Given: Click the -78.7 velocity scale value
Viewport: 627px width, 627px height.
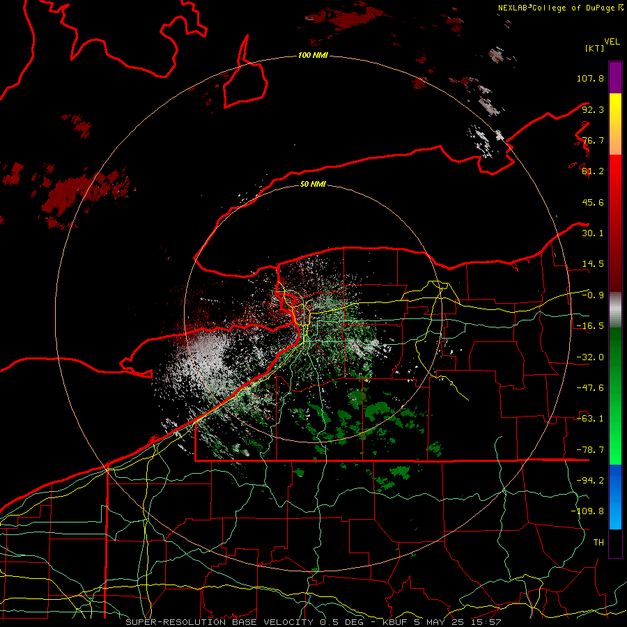Looking at the screenshot, I should (x=590, y=450).
